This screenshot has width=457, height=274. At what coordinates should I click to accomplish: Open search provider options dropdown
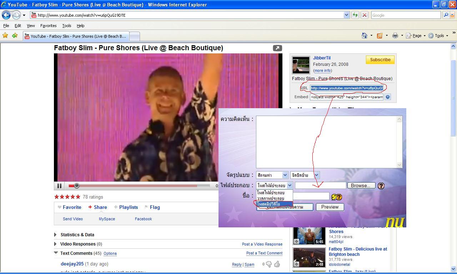[x=453, y=15]
